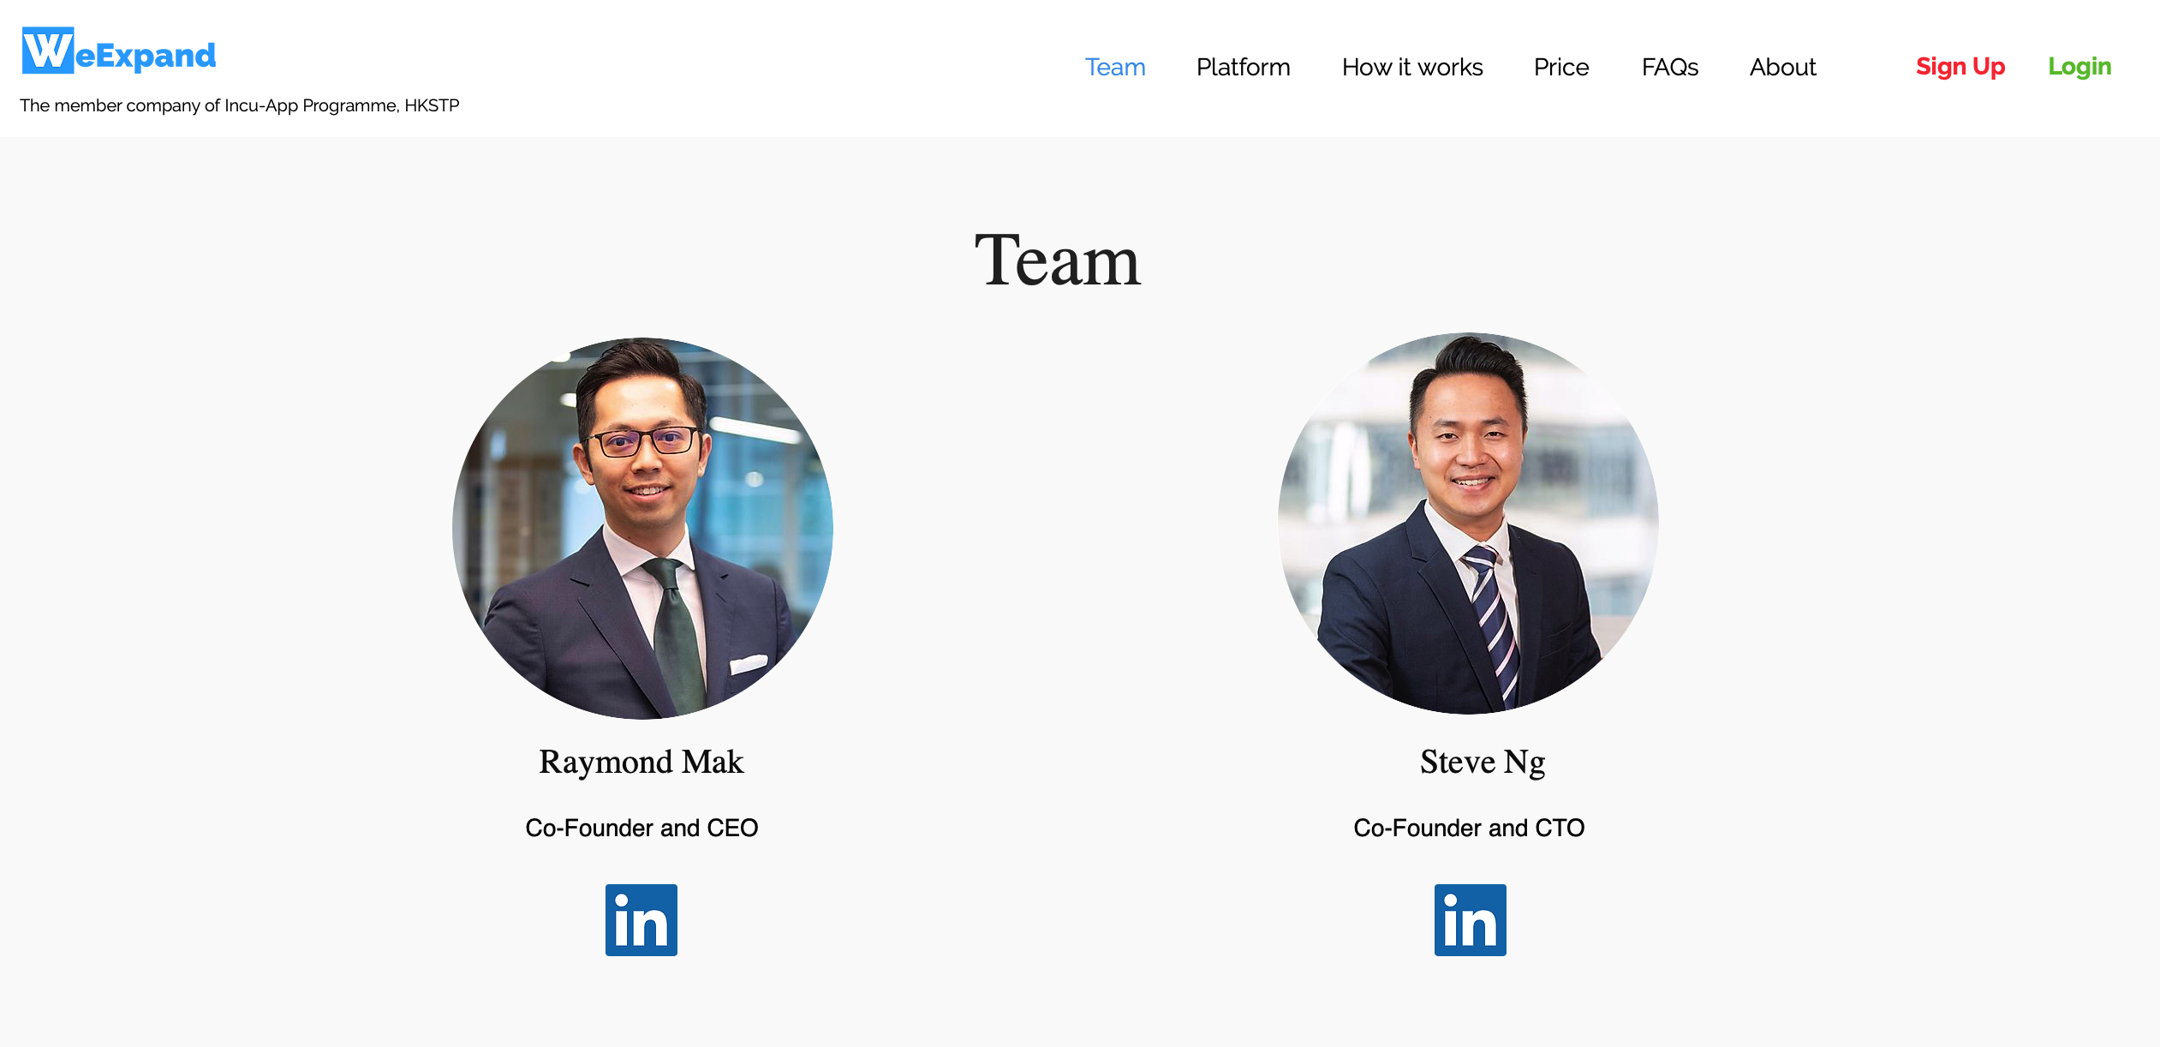
Task: Open the How it works section
Action: click(x=1412, y=67)
